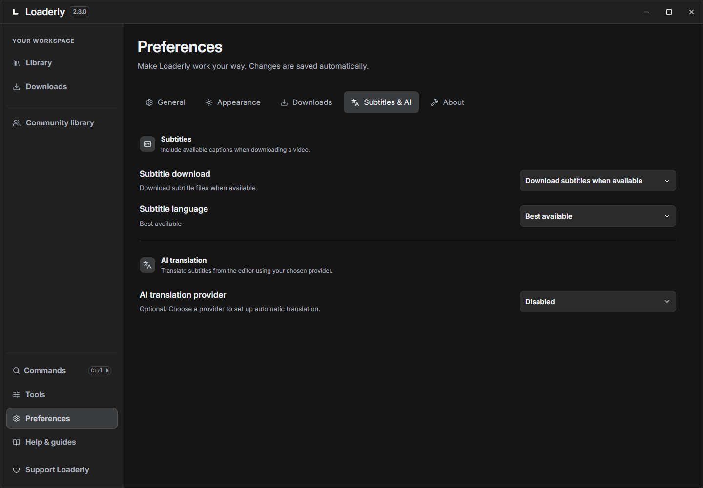This screenshot has width=703, height=488.
Task: Maximize the Loaderly window
Action: click(x=669, y=12)
